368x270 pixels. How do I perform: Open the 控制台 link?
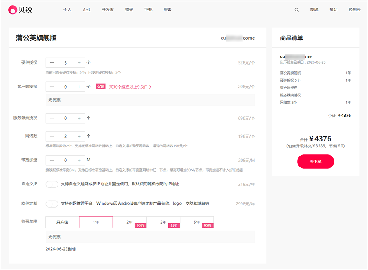pos(355,10)
